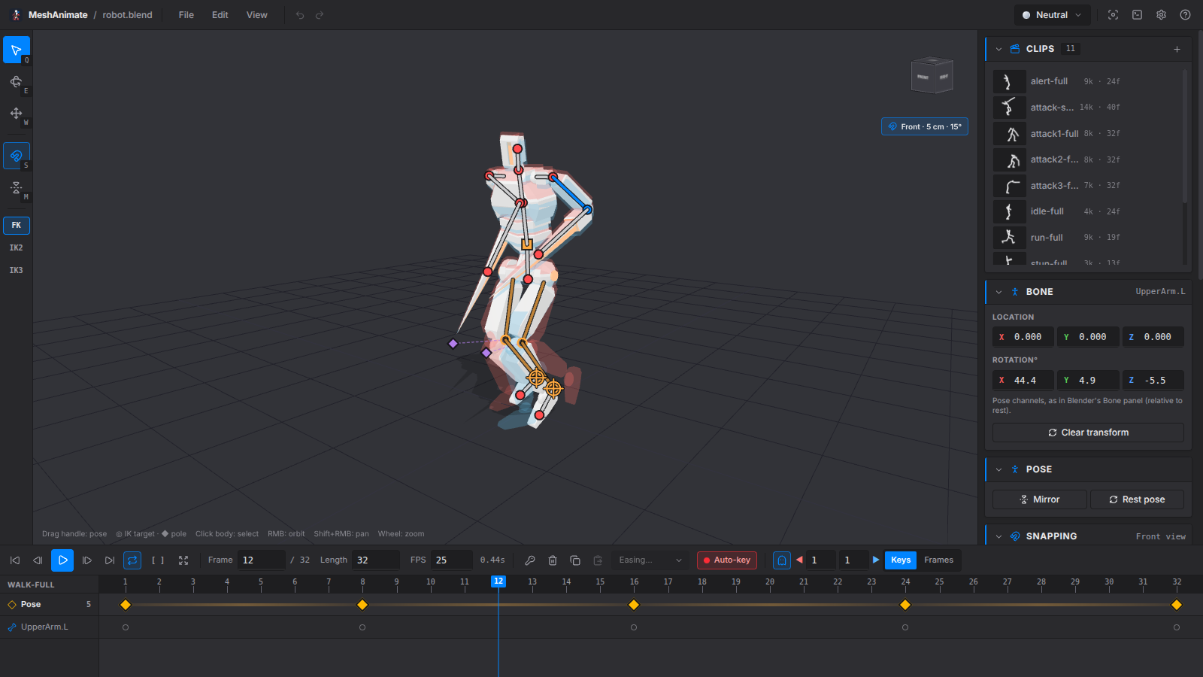Click the copy keyframe icon

click(575, 560)
